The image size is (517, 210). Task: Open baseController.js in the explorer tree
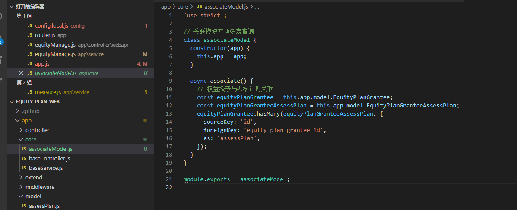[x=50, y=158]
